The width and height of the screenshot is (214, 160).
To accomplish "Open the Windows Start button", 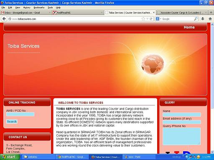I will pyautogui.click(x=10, y=157).
